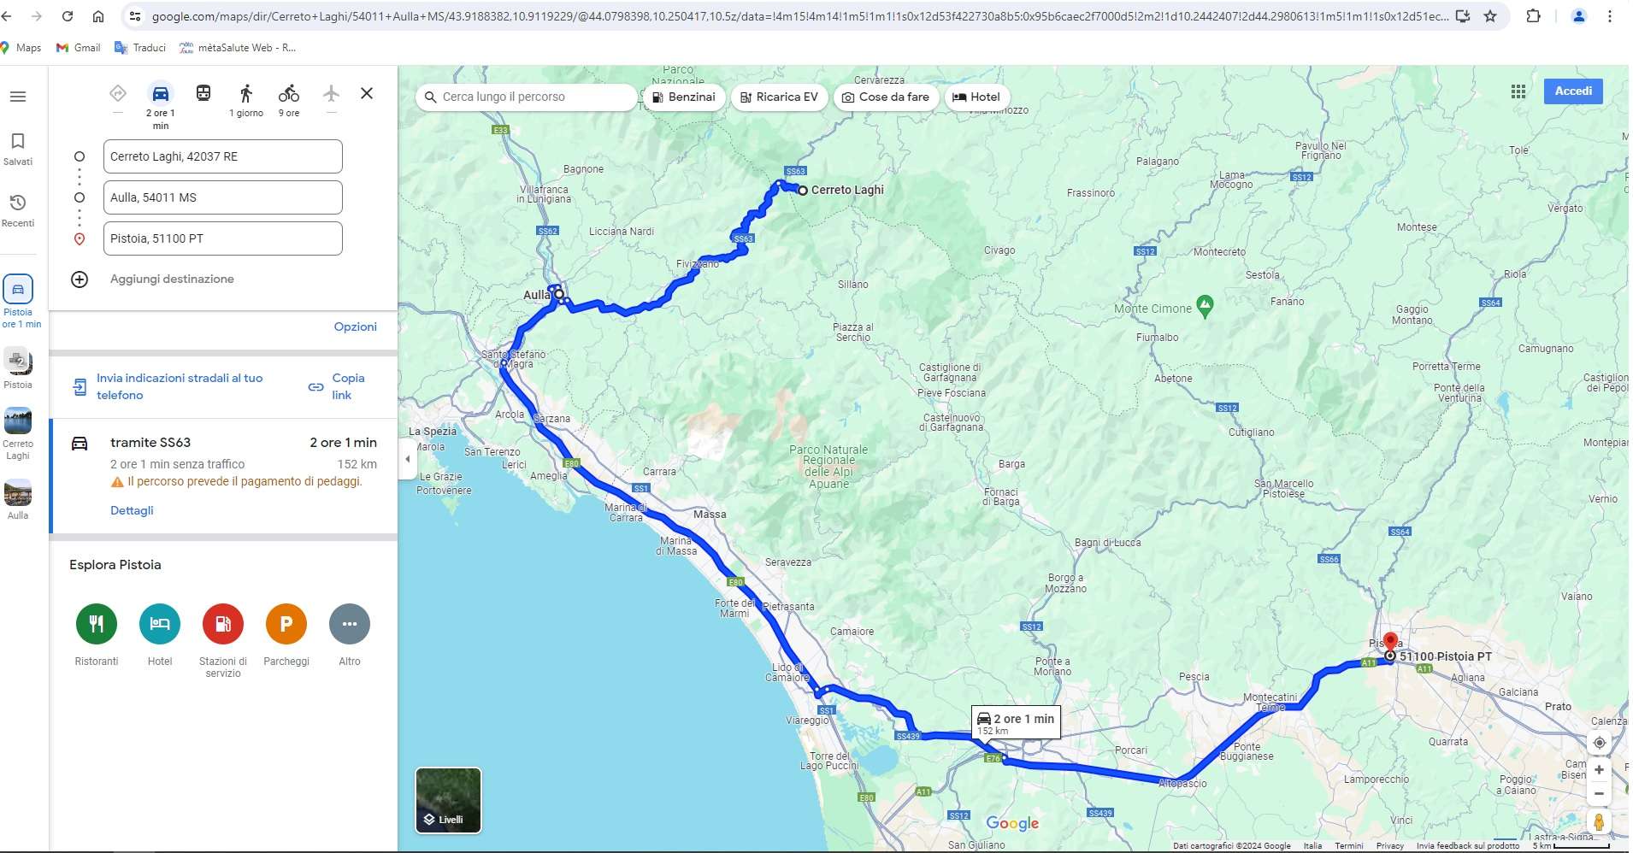Open Google apps grid
The height and width of the screenshot is (853, 1633).
(x=1518, y=91)
